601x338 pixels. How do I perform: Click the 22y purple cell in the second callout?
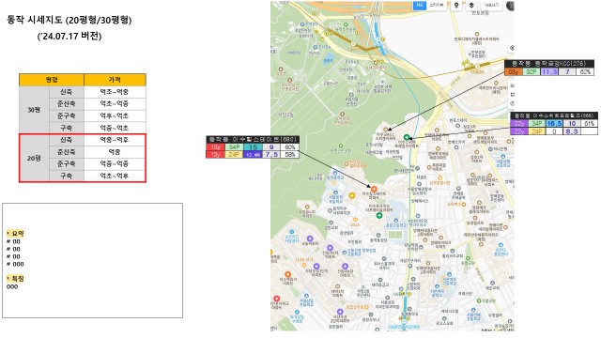[519, 123]
